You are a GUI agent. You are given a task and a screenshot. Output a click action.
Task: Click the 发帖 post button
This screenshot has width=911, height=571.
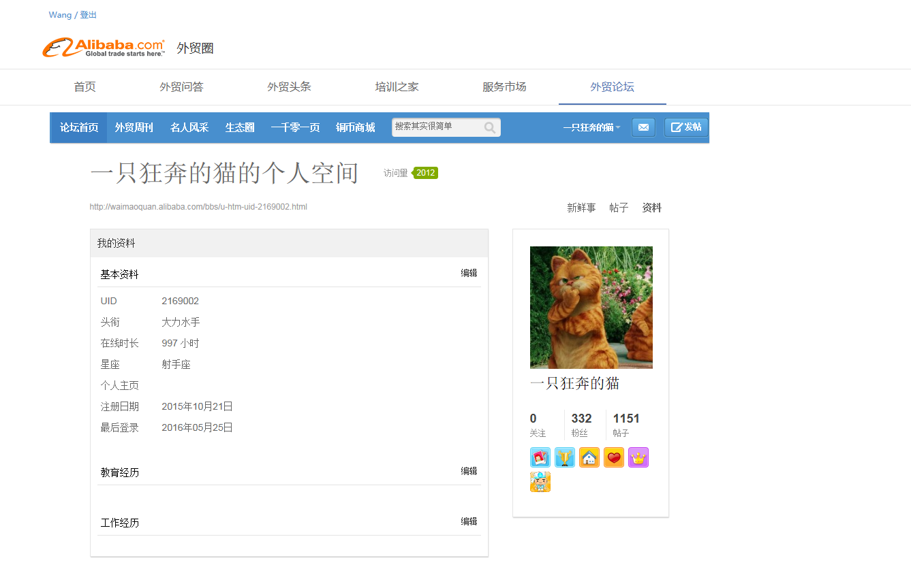pos(686,127)
